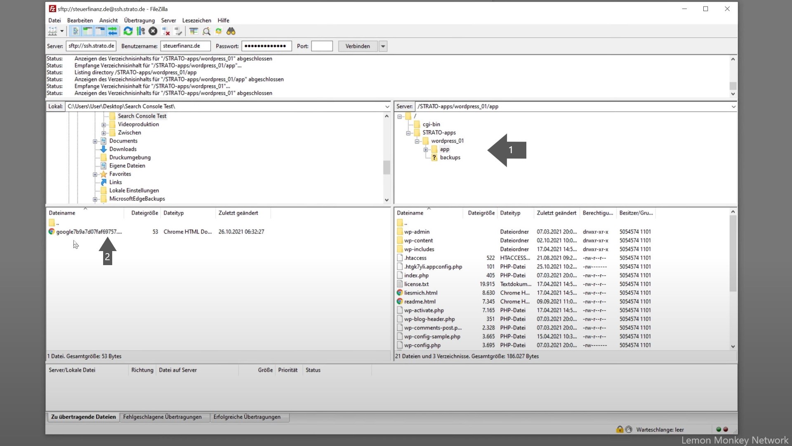This screenshot has height=446, width=792.
Task: Open the Übertragung menu
Action: [x=139, y=20]
